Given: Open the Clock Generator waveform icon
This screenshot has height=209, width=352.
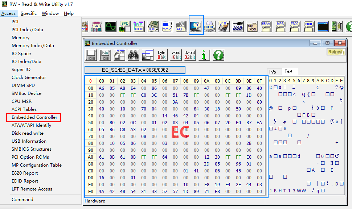Looking at the screenshot, I should point(111,26).
